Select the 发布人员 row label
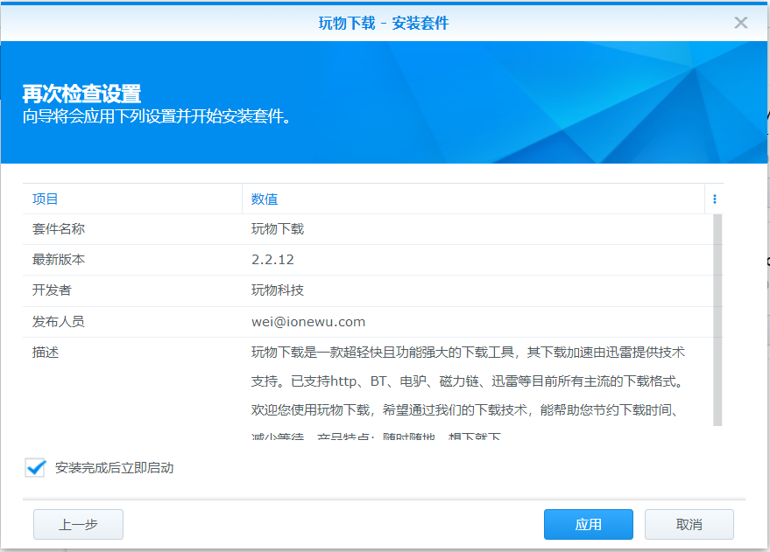Screen dimensions: 770x552 (59, 322)
